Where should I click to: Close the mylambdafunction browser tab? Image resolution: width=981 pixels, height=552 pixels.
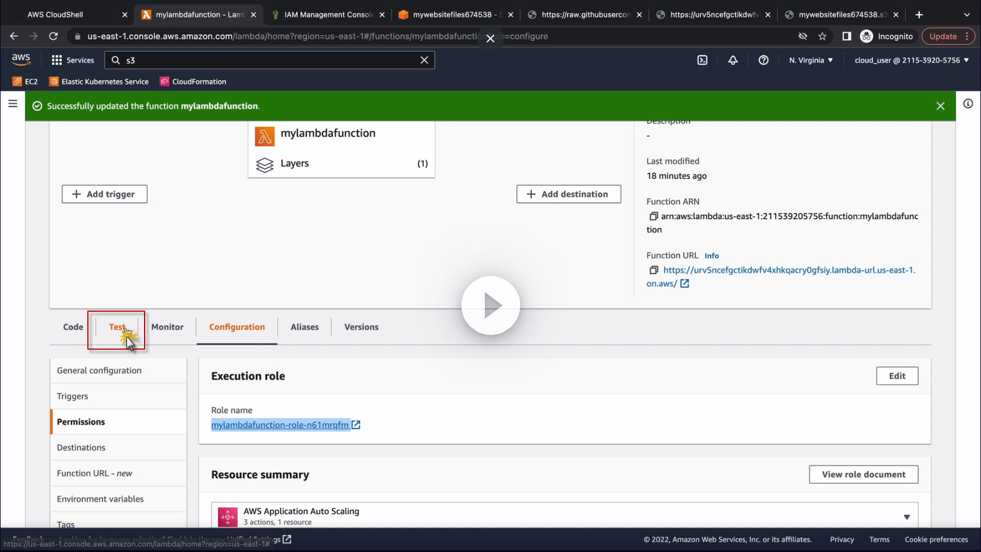coord(253,15)
